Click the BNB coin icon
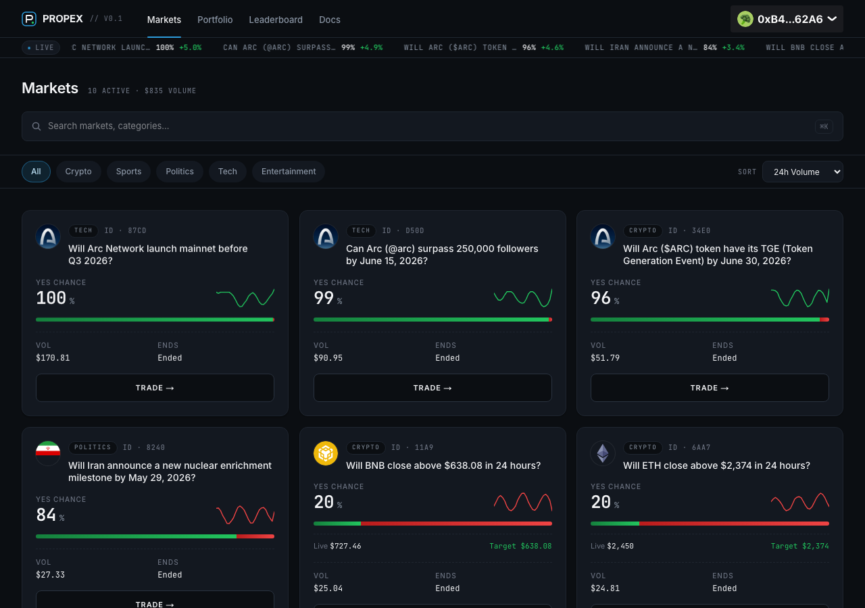 tap(326, 453)
